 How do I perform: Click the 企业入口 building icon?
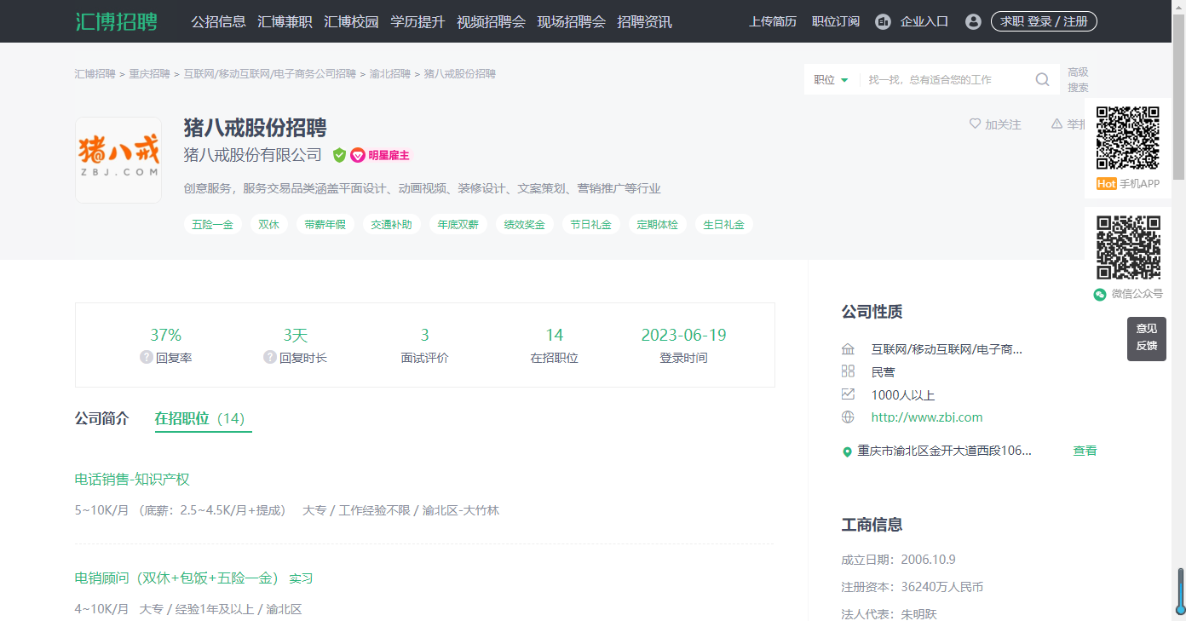(883, 22)
